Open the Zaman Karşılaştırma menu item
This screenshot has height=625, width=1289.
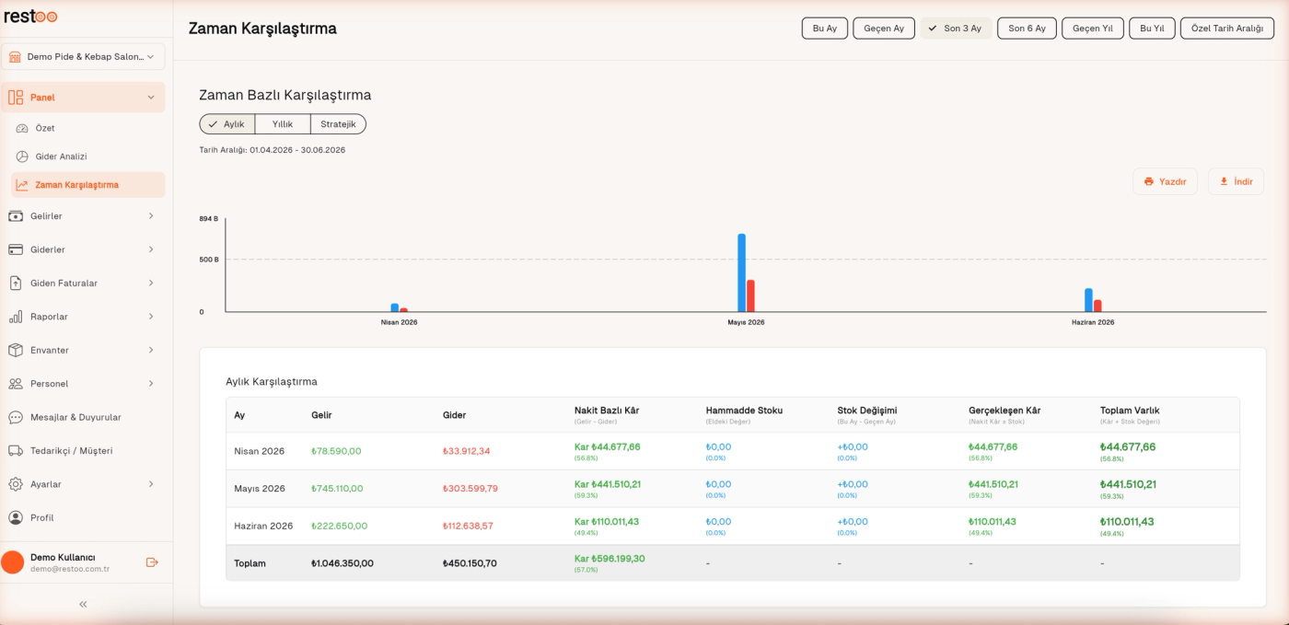coord(88,185)
